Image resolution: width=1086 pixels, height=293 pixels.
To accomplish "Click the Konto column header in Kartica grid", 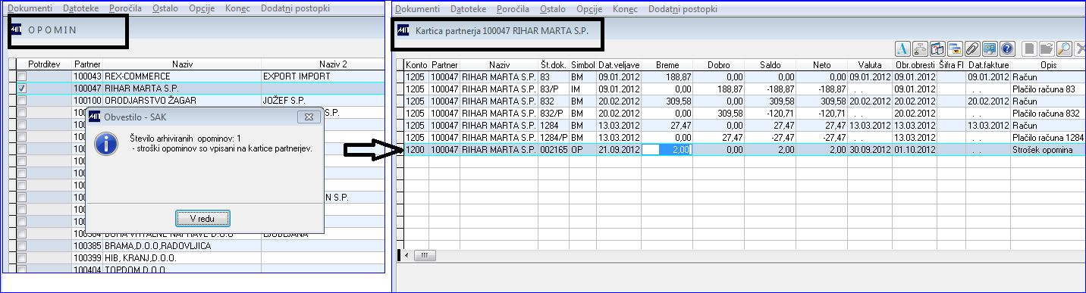I will [416, 64].
